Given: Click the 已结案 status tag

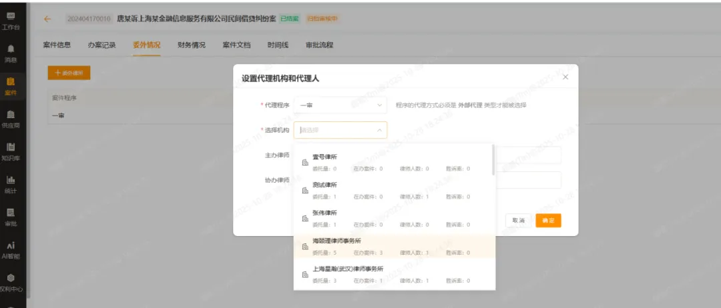Looking at the screenshot, I should (x=290, y=19).
